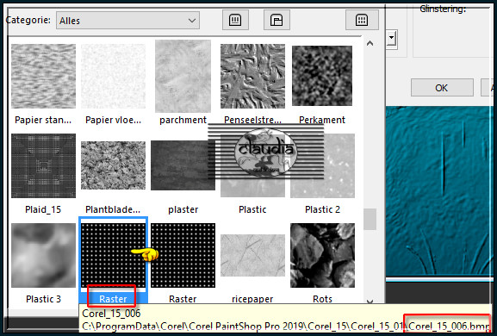The image size is (497, 336).
Task: Select the plaster texture thumbnail
Action: 183,165
